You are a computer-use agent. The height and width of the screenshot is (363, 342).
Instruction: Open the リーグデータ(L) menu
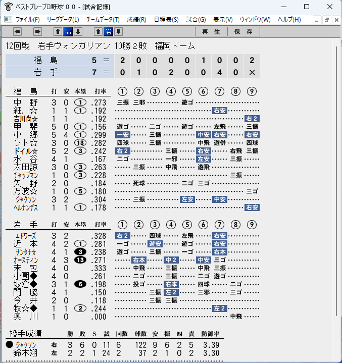click(63, 20)
